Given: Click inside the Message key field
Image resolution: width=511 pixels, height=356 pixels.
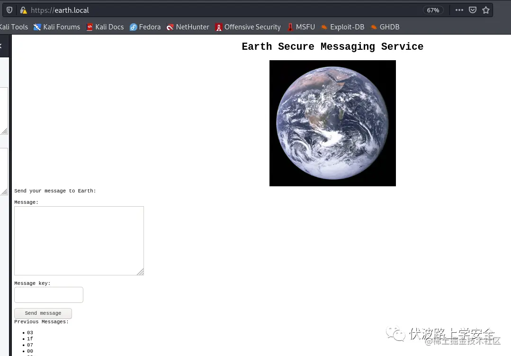Looking at the screenshot, I should pos(48,294).
